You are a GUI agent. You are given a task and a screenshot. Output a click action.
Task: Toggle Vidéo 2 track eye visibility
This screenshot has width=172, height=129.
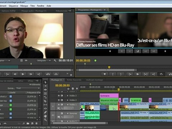[x=59, y=100]
